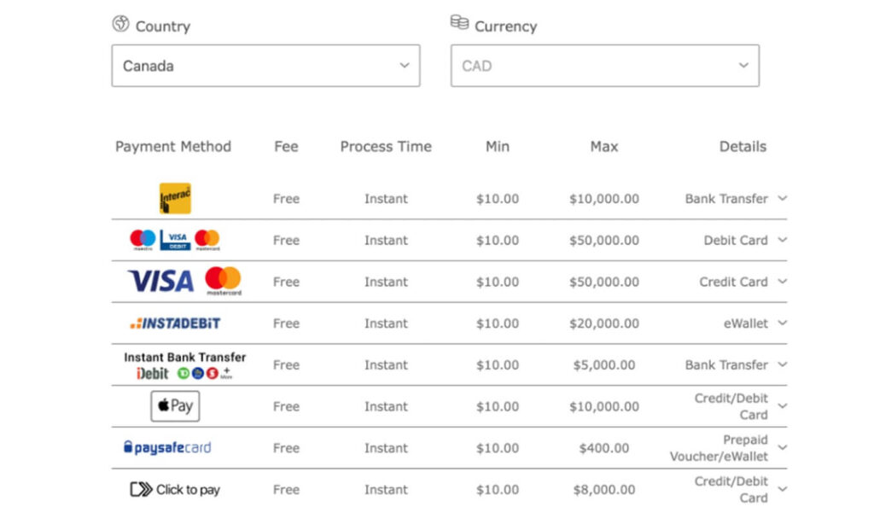Click the Payment Method column header
The image size is (874, 530).
pyautogui.click(x=172, y=147)
